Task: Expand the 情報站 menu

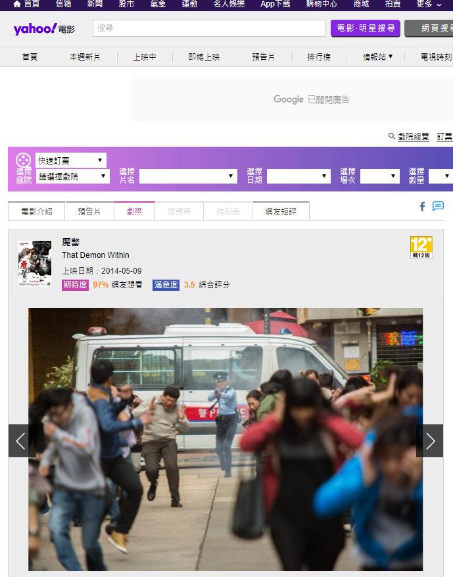Action: 377,57
